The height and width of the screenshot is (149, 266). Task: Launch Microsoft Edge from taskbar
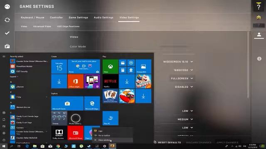[27, 146]
